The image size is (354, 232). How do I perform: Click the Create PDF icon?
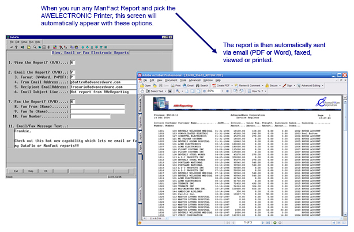coord(221,85)
